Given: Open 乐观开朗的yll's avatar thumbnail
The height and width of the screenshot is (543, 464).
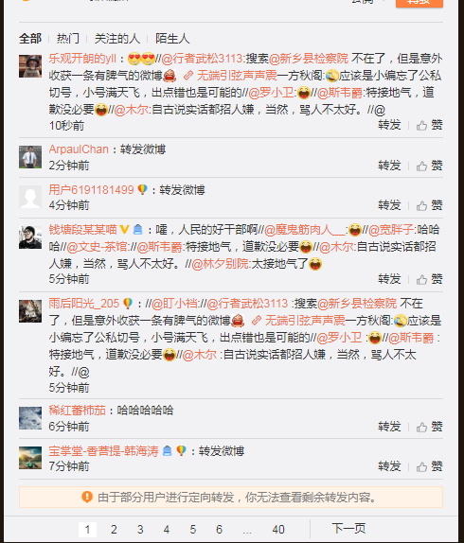Looking at the screenshot, I should click(x=30, y=66).
